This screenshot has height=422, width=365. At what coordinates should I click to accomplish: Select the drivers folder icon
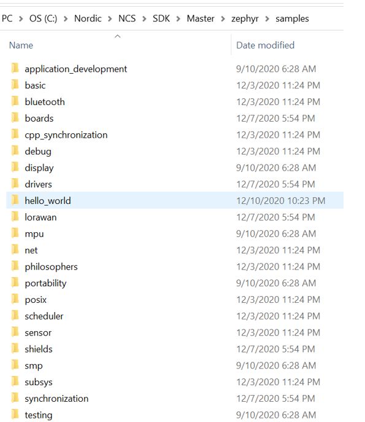coord(15,184)
